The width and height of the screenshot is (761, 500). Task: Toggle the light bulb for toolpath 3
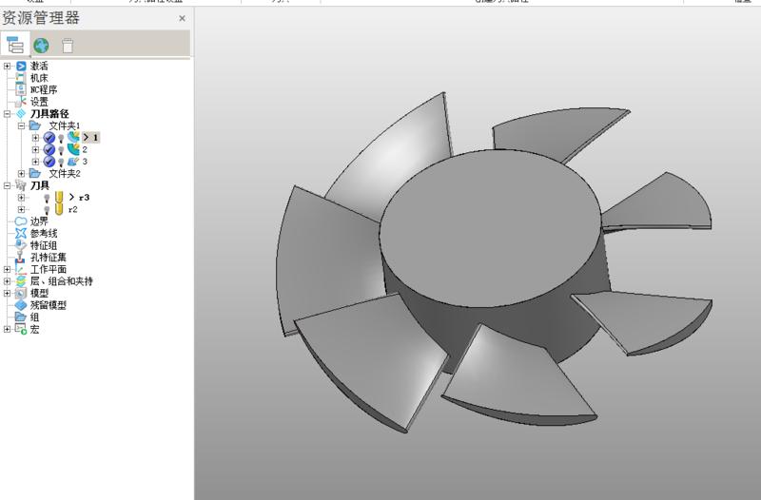(61, 162)
